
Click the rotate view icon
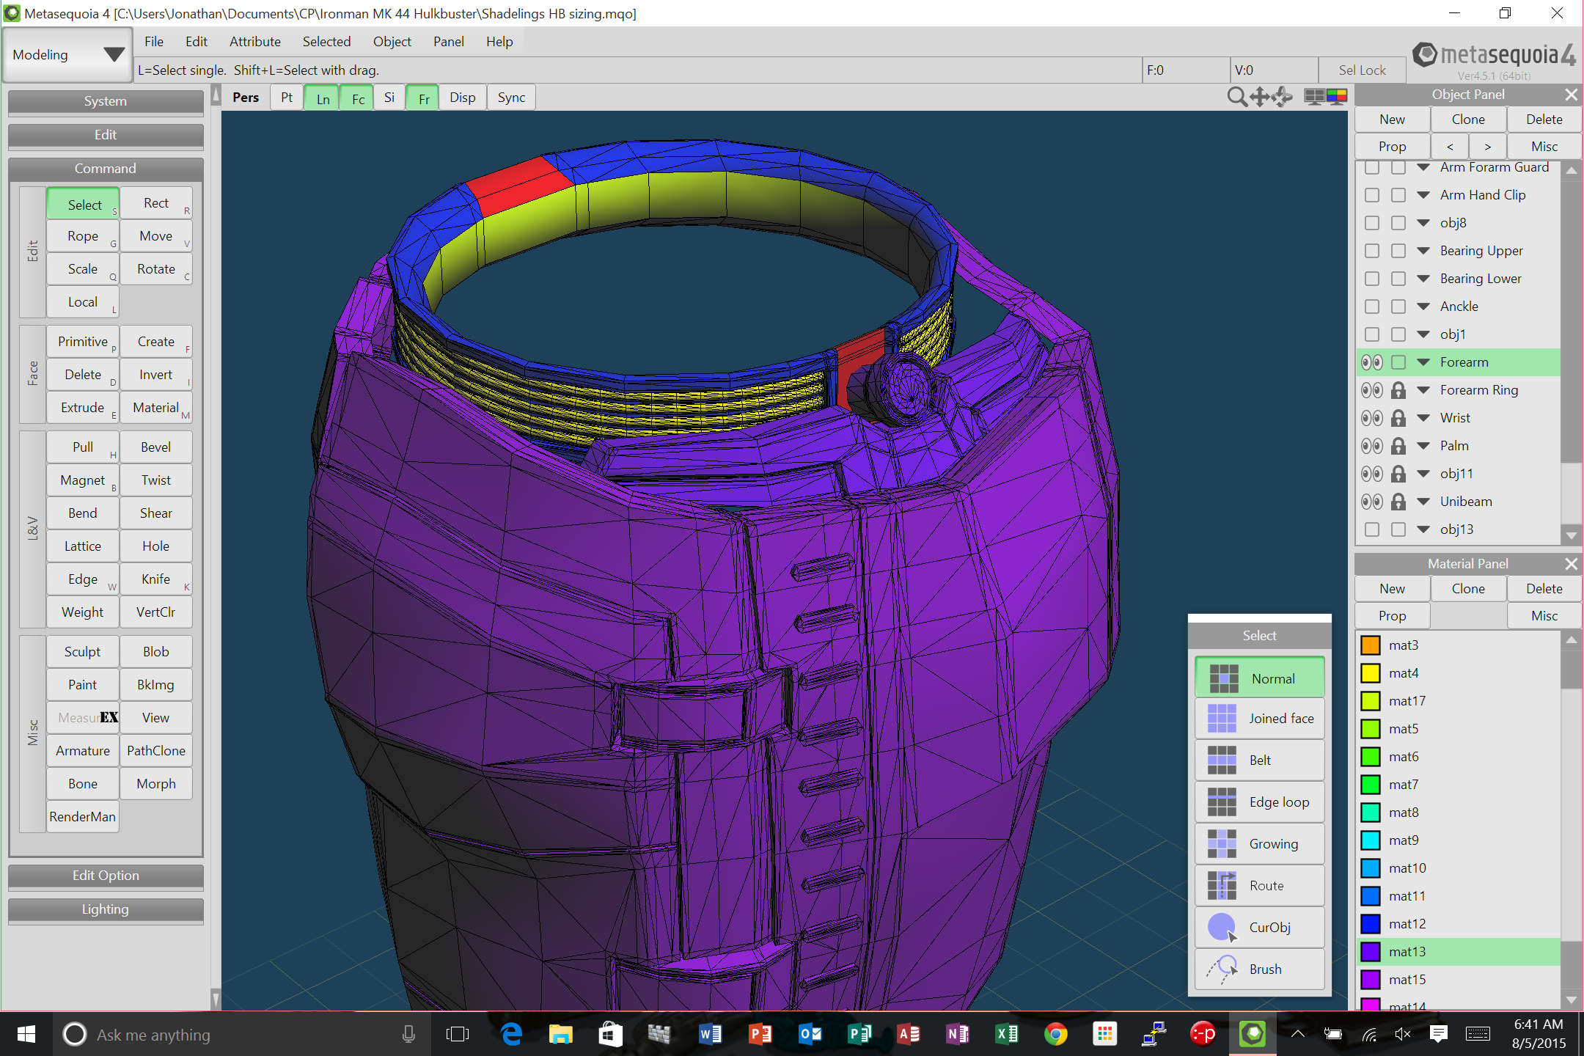click(1283, 97)
